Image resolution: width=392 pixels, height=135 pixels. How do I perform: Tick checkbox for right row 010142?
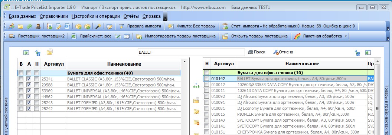tap(207, 79)
